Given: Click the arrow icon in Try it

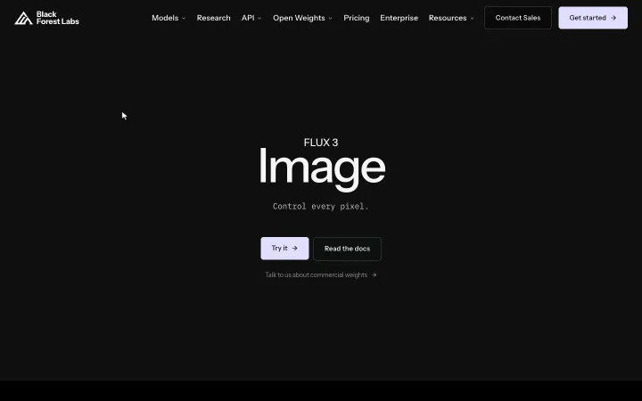Looking at the screenshot, I should [295, 248].
